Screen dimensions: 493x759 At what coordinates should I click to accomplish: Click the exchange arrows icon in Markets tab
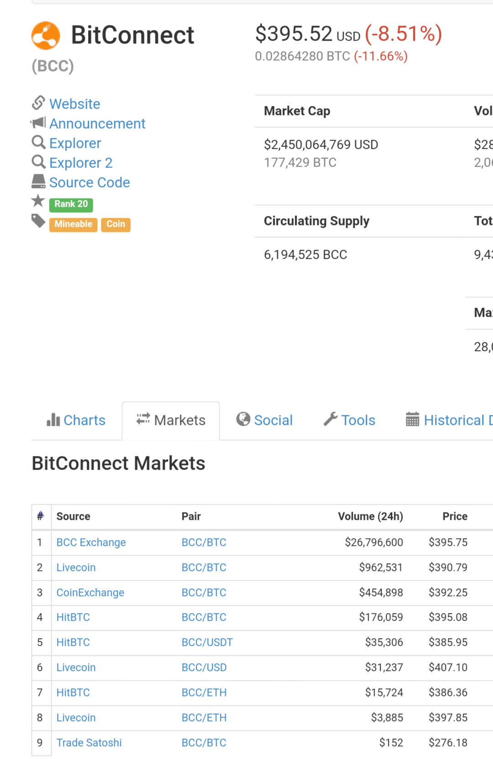tap(143, 419)
